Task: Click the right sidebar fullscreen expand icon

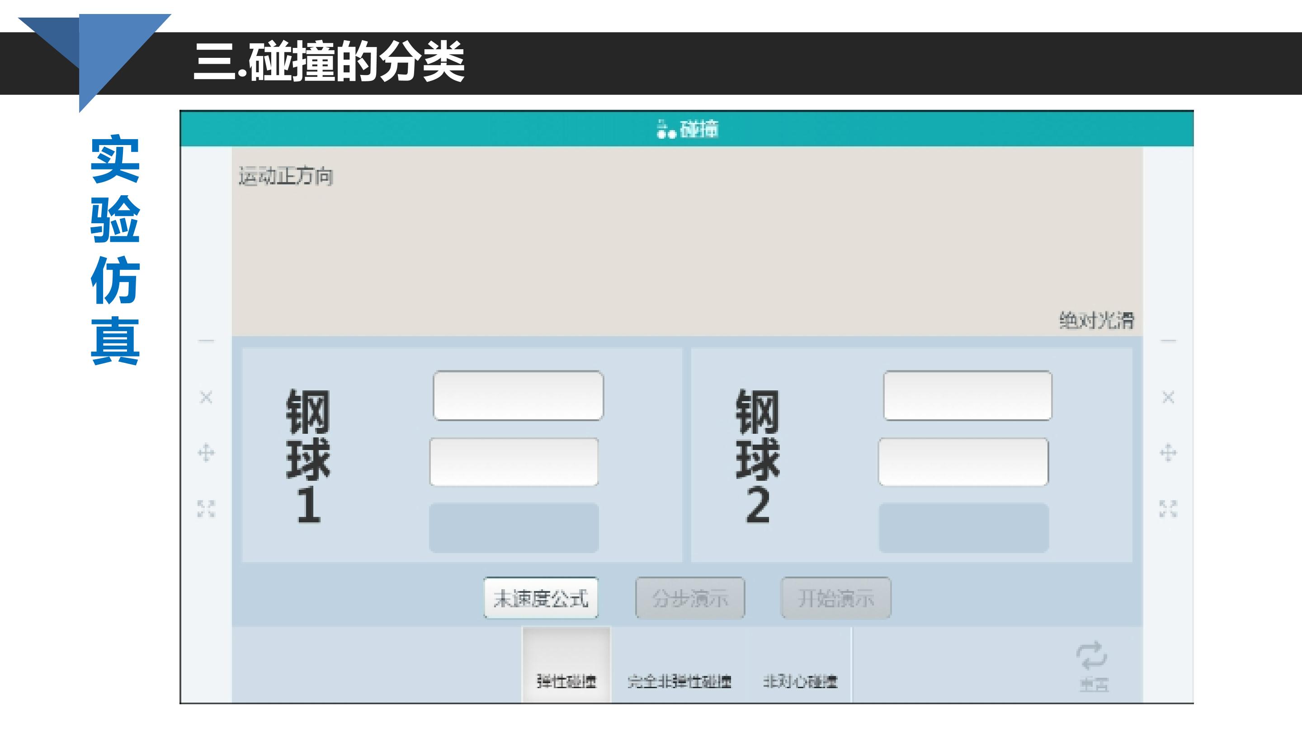Action: tap(1168, 509)
